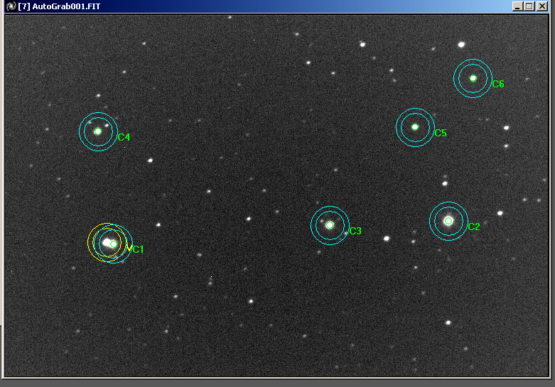Click the app icon in AutoGrab001.FIT title bar

[11, 6]
